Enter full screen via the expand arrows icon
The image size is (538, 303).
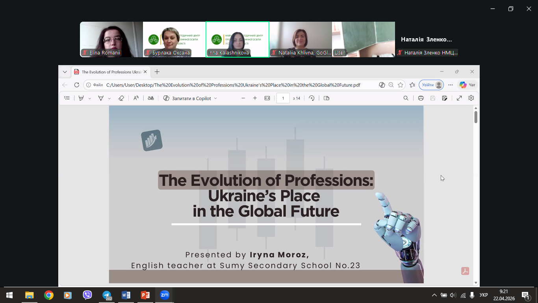click(x=459, y=98)
